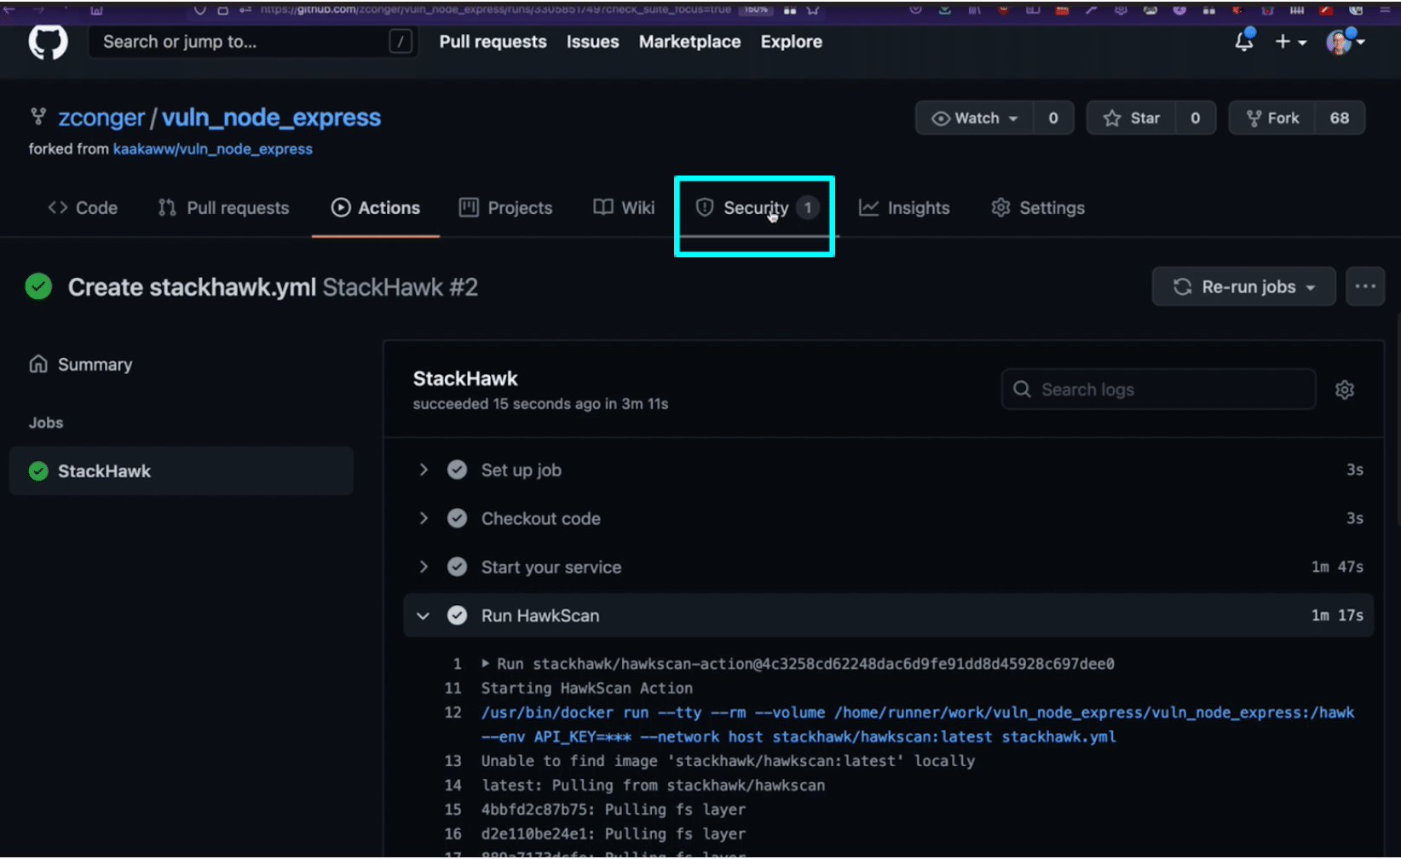Click the Checkout code status check icon
Screen dimensions: 1401x859
[458, 519]
